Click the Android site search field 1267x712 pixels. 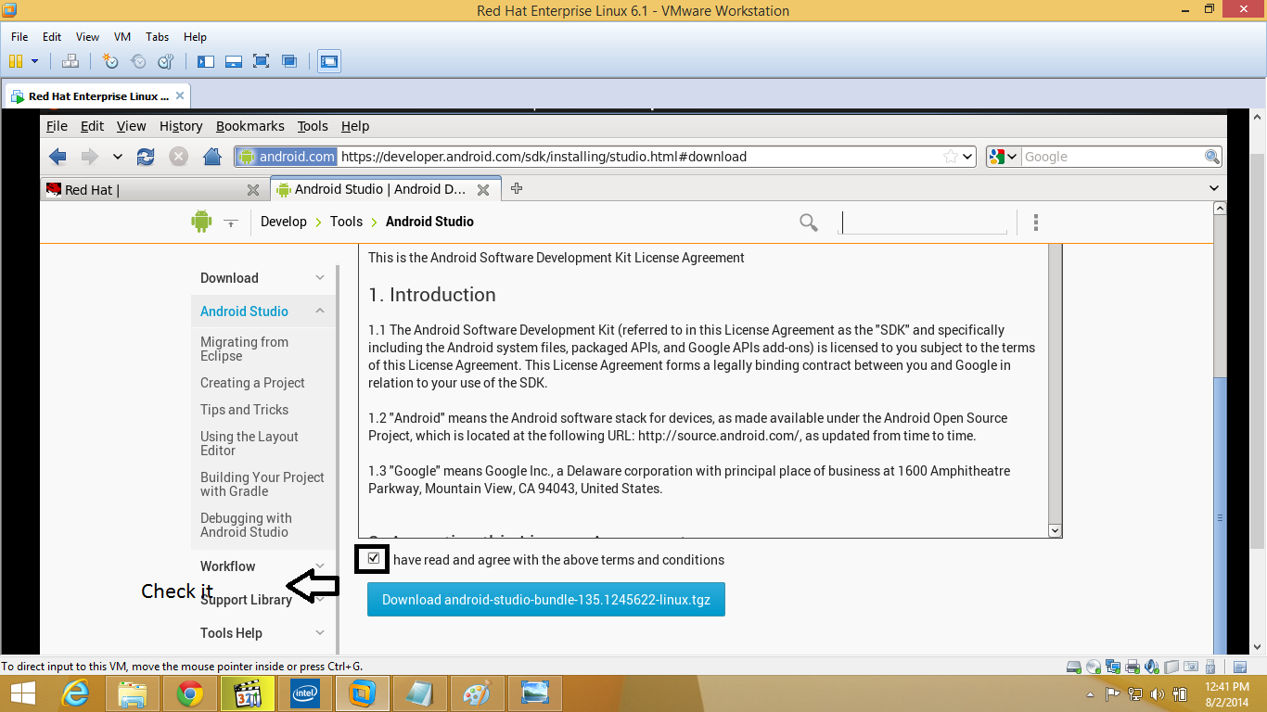tap(923, 222)
